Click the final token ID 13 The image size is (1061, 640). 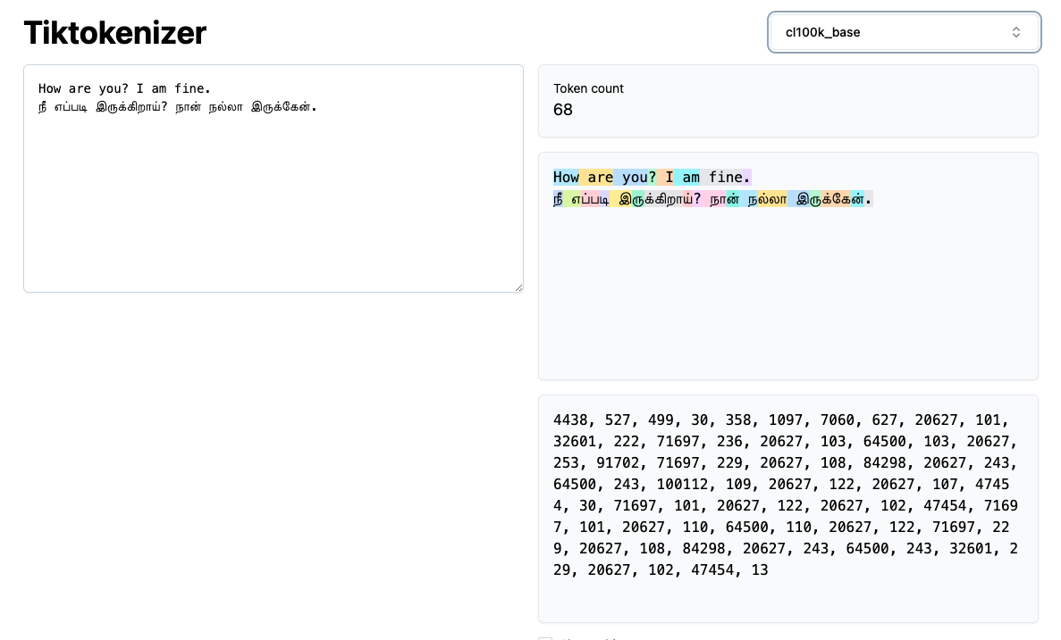(760, 570)
